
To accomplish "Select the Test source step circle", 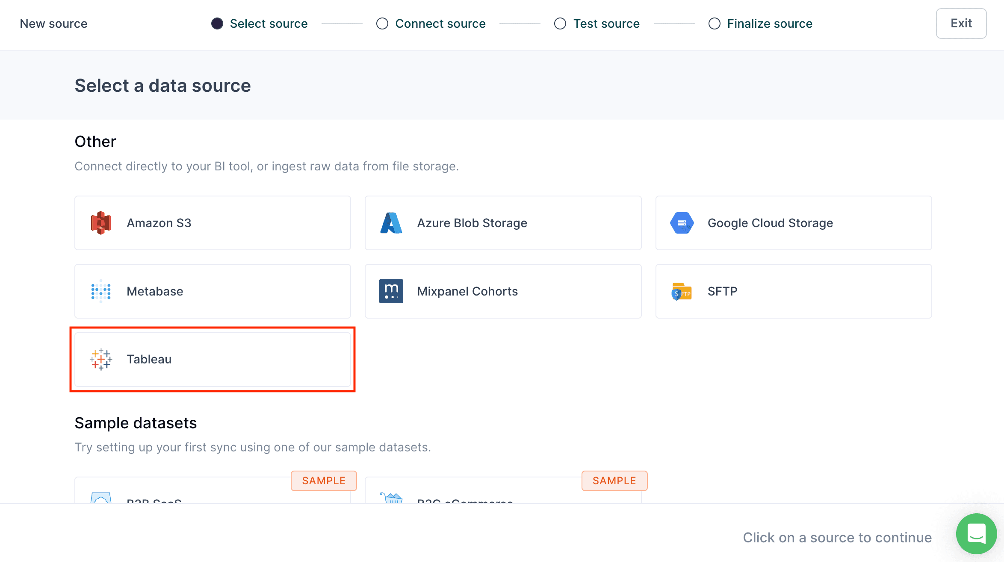I will [x=560, y=23].
